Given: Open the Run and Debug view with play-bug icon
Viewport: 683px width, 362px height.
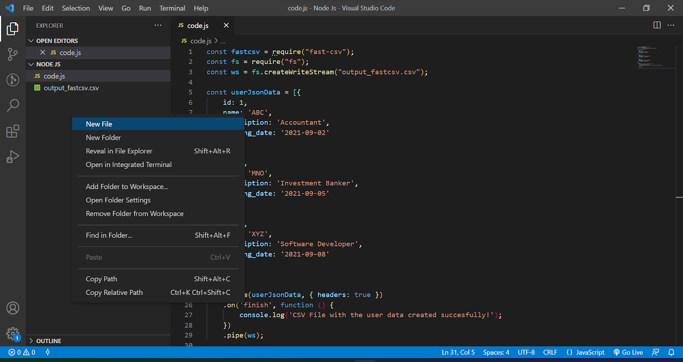Looking at the screenshot, I should coord(13,156).
